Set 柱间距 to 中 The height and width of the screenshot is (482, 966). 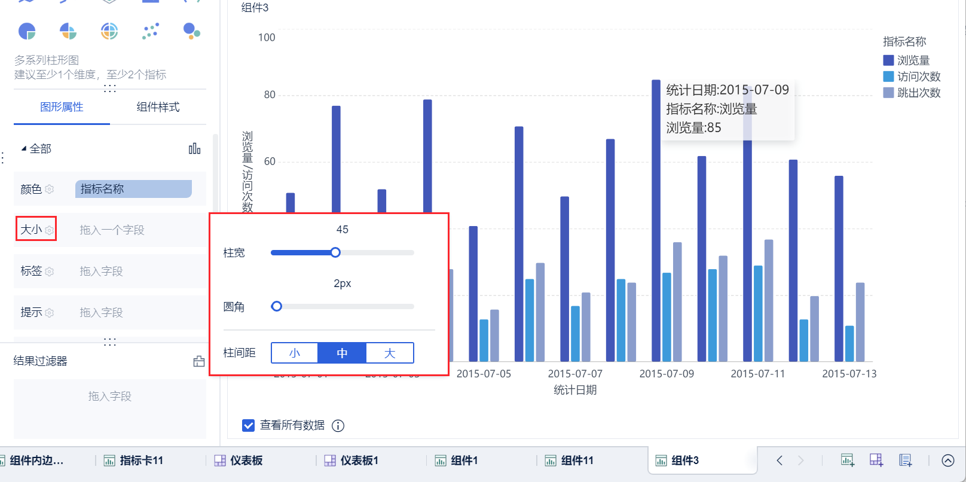tap(342, 353)
